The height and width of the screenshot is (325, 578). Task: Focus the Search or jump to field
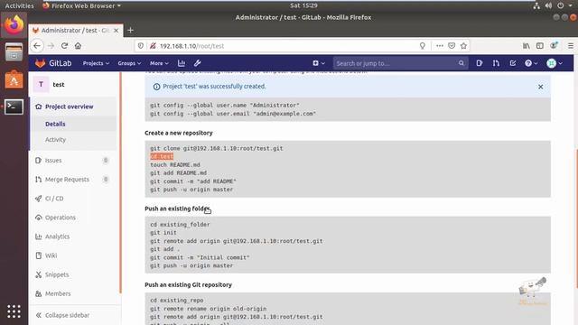click(400, 63)
